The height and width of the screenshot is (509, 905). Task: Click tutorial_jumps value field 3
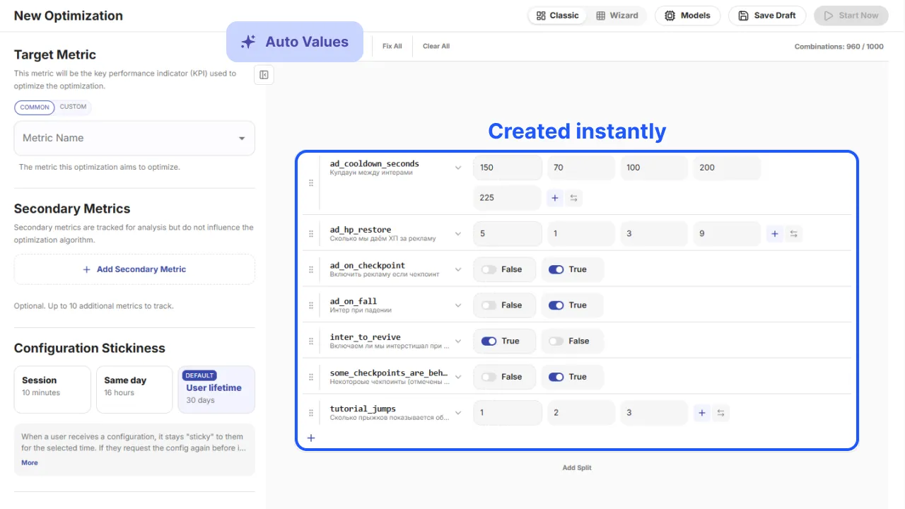pyautogui.click(x=654, y=413)
